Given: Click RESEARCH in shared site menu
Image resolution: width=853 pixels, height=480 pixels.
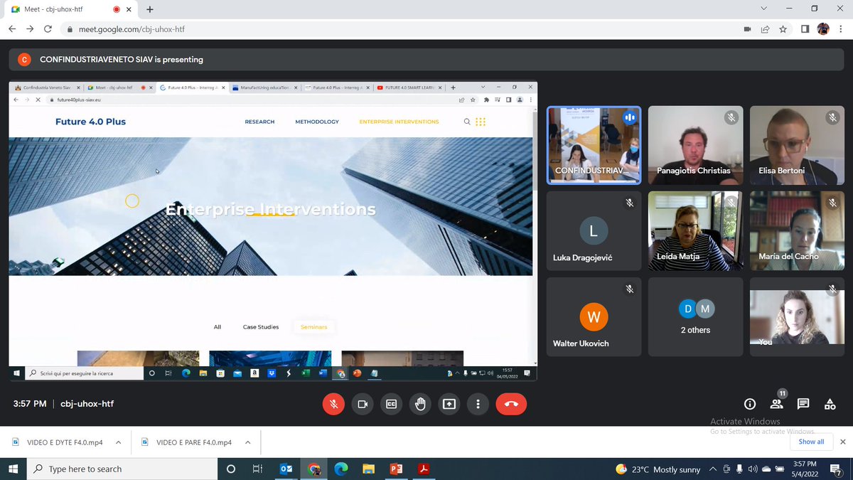Looking at the screenshot, I should pyautogui.click(x=259, y=122).
